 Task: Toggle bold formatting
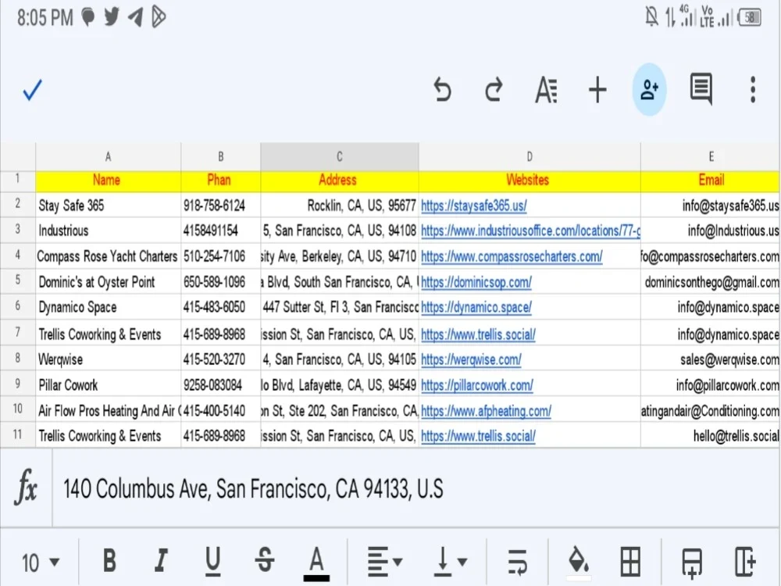pos(109,559)
